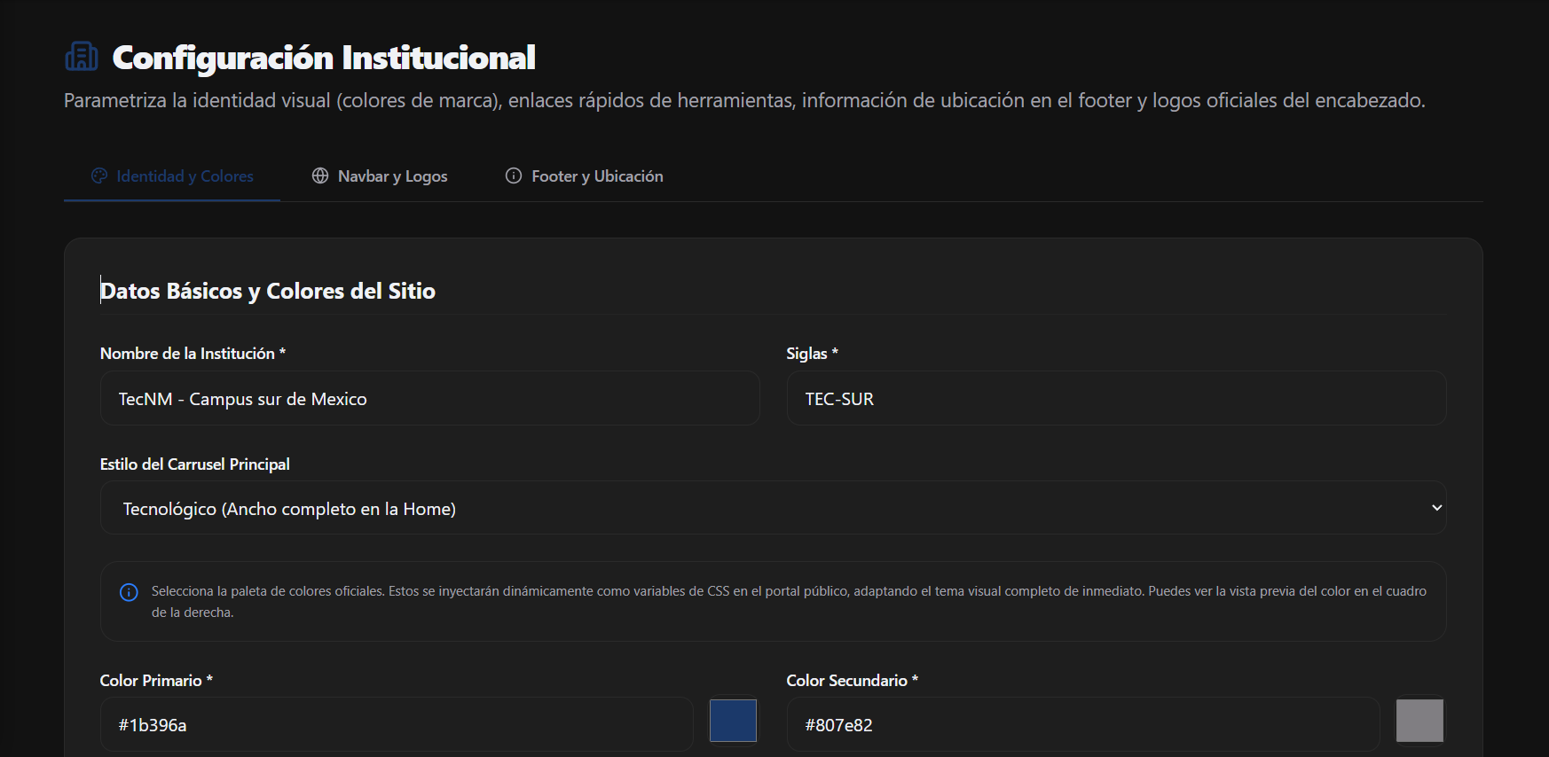Click the globe icon next to Navbar y Logos
The image size is (1549, 757).
pyautogui.click(x=320, y=176)
